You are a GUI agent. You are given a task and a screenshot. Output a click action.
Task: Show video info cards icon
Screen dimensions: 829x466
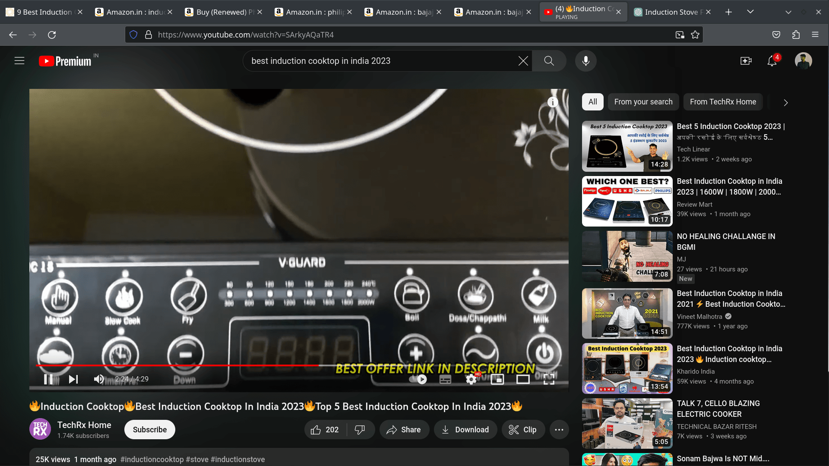[x=552, y=102]
